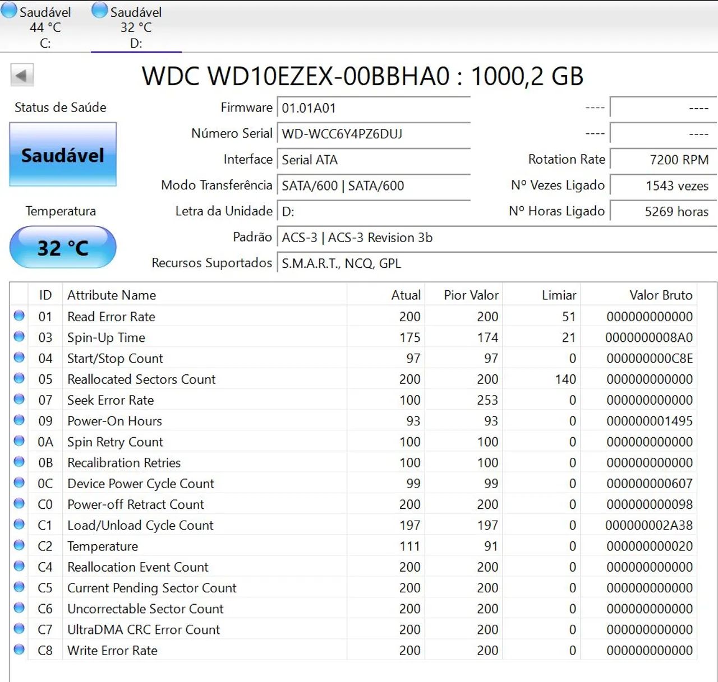Click status orb for Start/Stop Count row
This screenshot has width=718, height=682.
19,357
